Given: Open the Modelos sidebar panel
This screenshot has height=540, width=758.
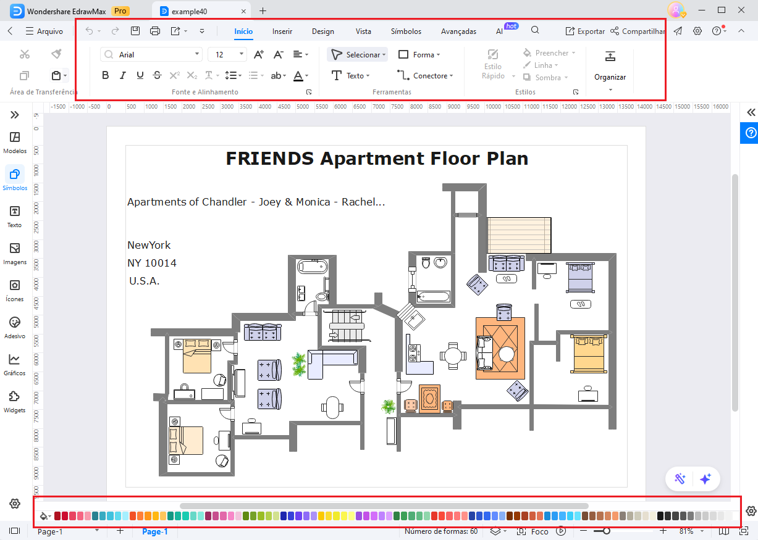Looking at the screenshot, I should pos(15,142).
